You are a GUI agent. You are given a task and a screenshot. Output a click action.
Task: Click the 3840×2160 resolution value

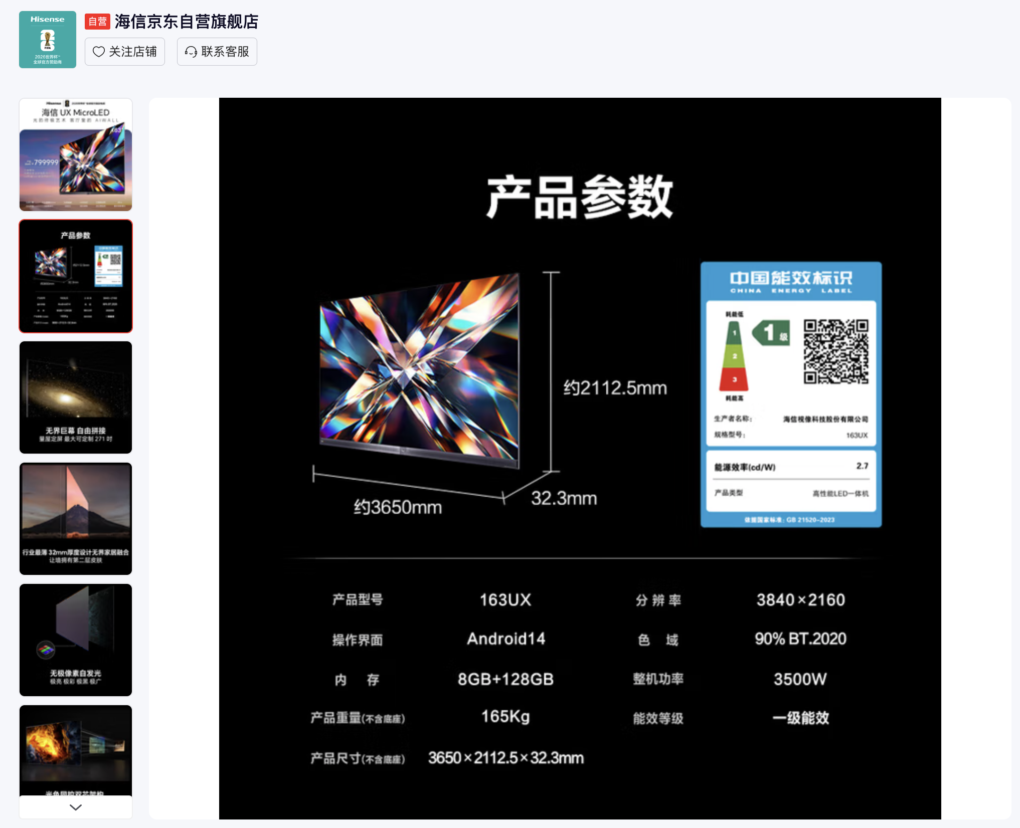800,600
